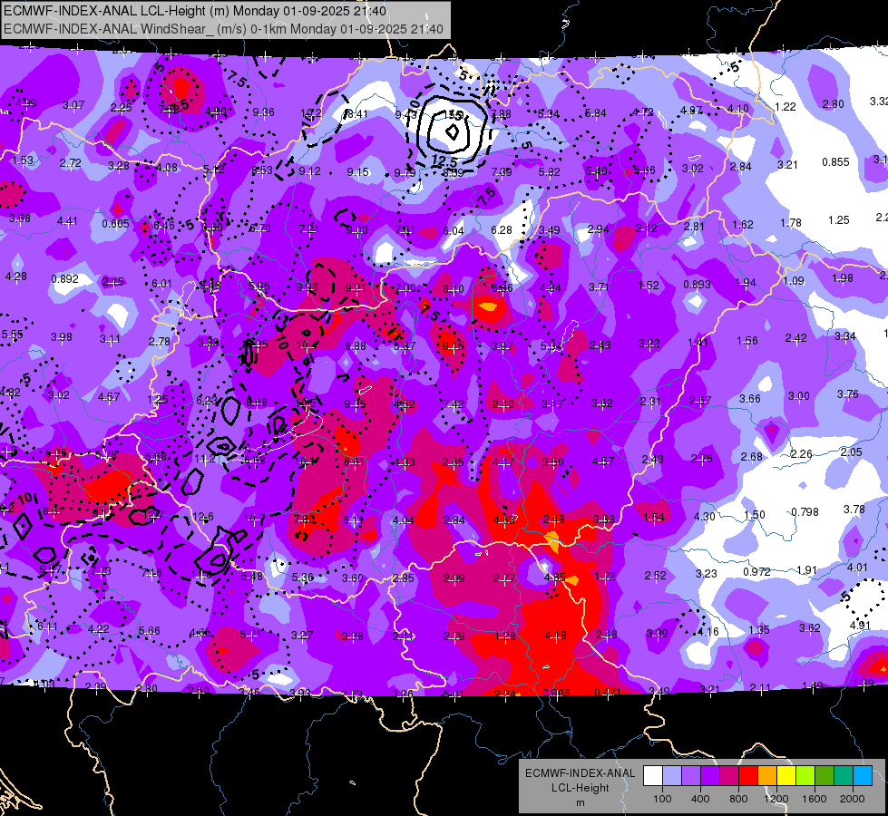
Task: Click the map value 4.91
Action: (860, 626)
